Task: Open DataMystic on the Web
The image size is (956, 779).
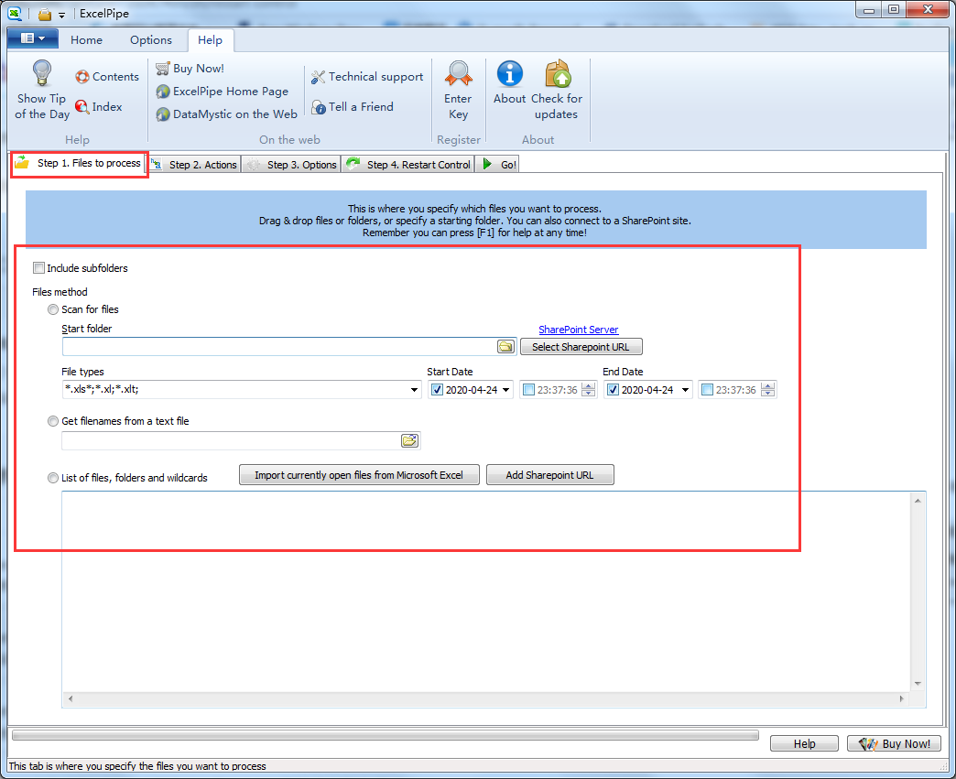Action: tap(226, 114)
